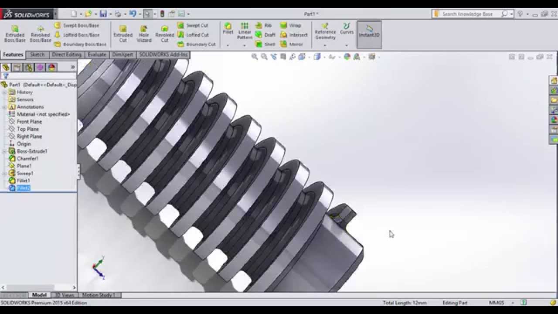Image resolution: width=558 pixels, height=314 pixels.
Task: Choose the Boundary Cut feature
Action: (197, 44)
